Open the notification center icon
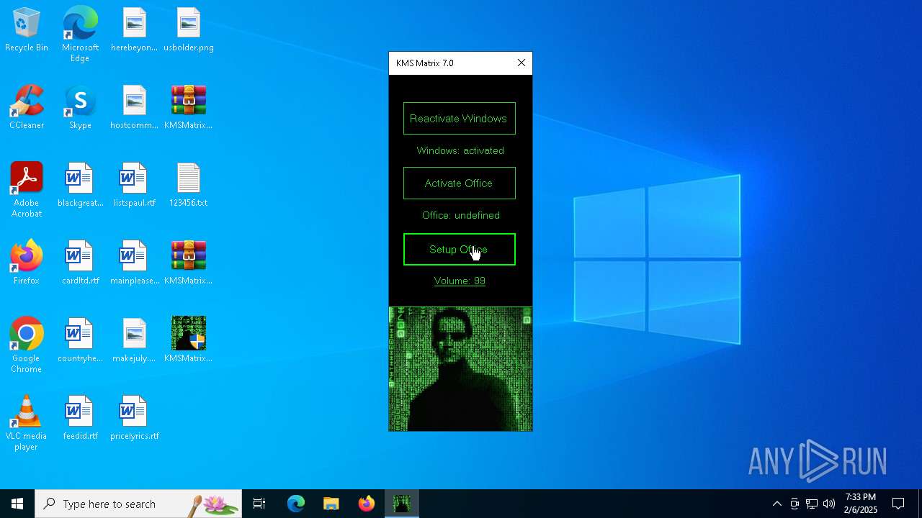Image resolution: width=922 pixels, height=518 pixels. click(898, 504)
